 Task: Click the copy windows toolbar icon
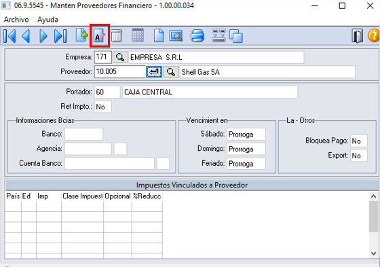click(236, 36)
